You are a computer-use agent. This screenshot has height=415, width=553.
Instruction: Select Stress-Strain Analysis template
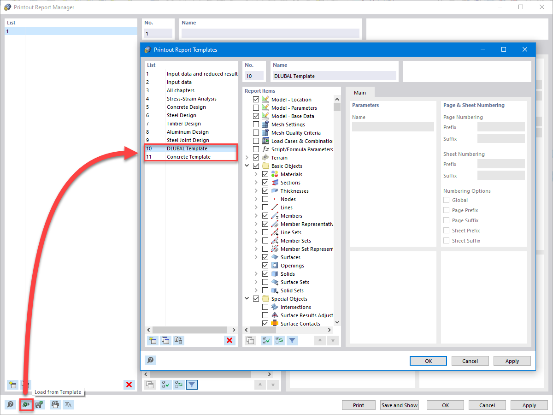(x=191, y=99)
